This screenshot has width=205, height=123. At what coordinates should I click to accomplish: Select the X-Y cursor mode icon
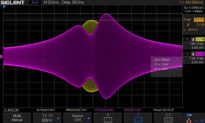[x=168, y=120]
